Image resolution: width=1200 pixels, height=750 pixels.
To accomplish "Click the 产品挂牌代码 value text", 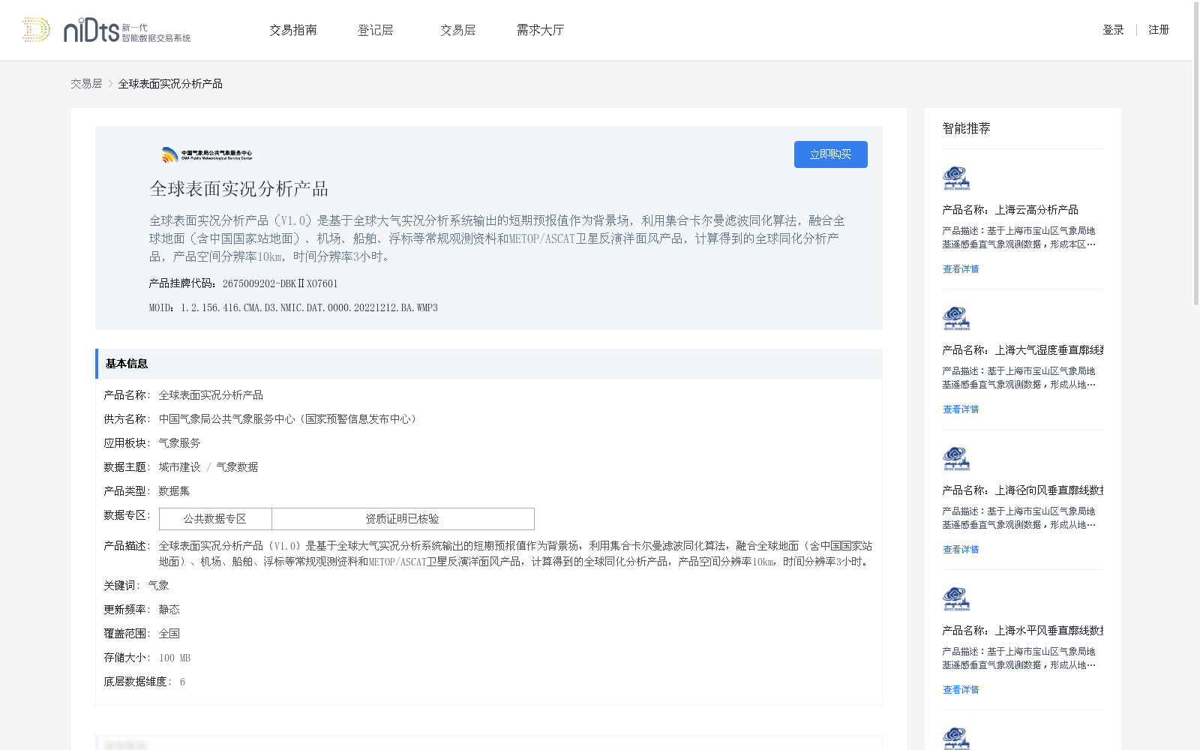I will pyautogui.click(x=280, y=283).
